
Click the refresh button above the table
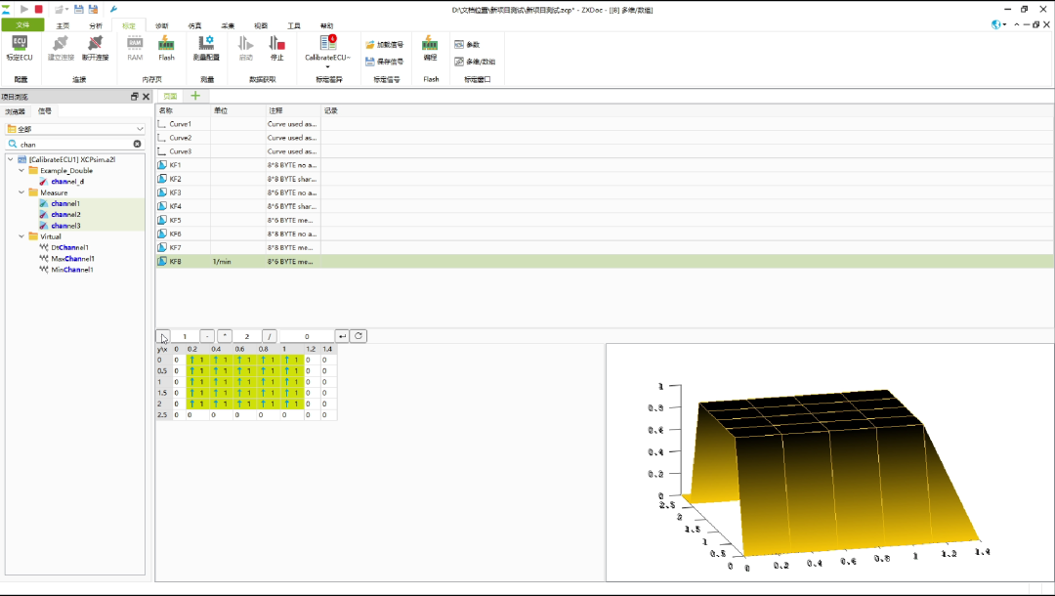pos(359,336)
